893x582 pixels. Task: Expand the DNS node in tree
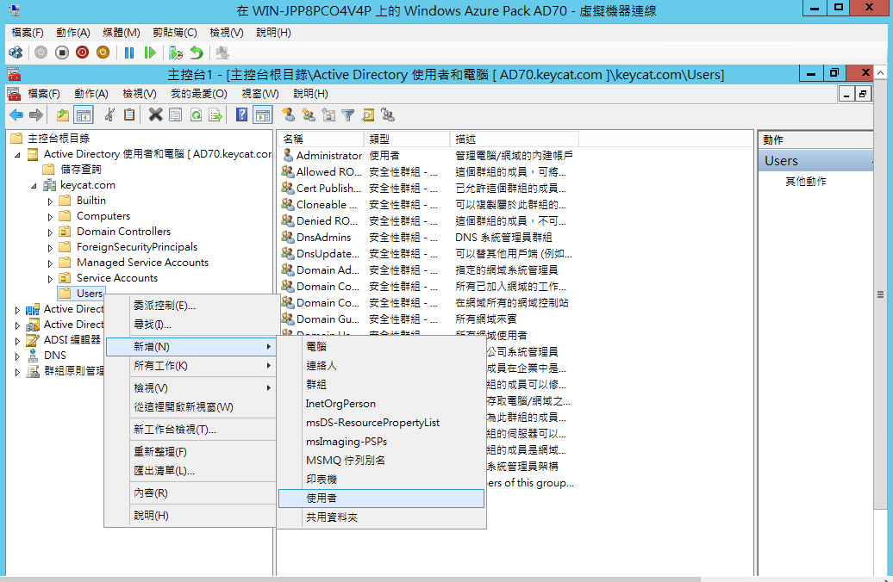click(17, 356)
